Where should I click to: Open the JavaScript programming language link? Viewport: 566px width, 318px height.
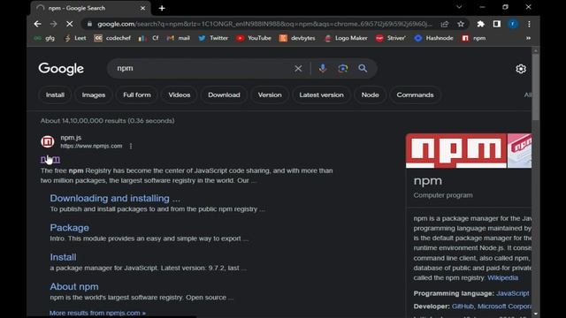[x=513, y=293]
